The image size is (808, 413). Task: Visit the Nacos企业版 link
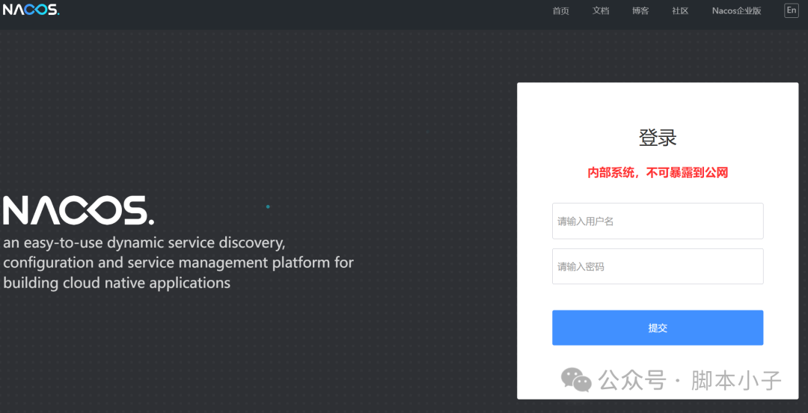click(x=736, y=10)
